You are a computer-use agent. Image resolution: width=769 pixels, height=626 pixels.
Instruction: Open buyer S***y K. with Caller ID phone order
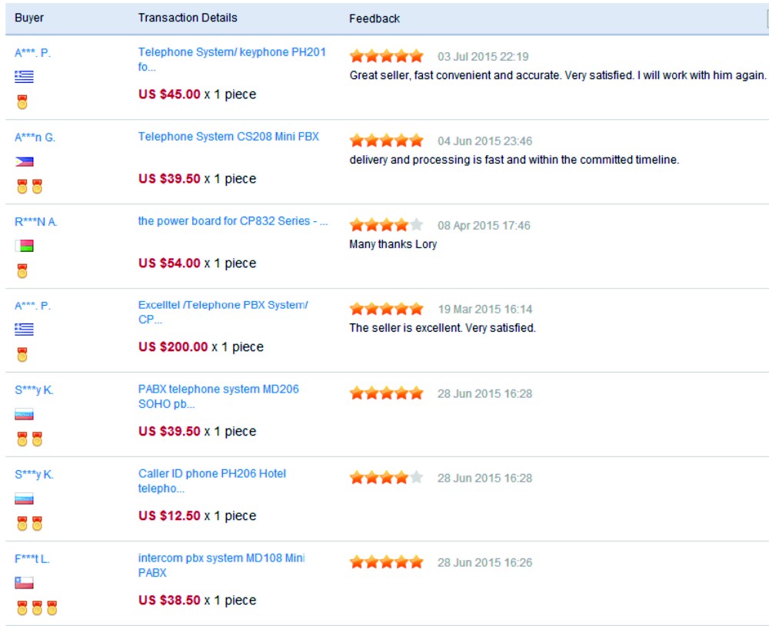[x=34, y=475]
